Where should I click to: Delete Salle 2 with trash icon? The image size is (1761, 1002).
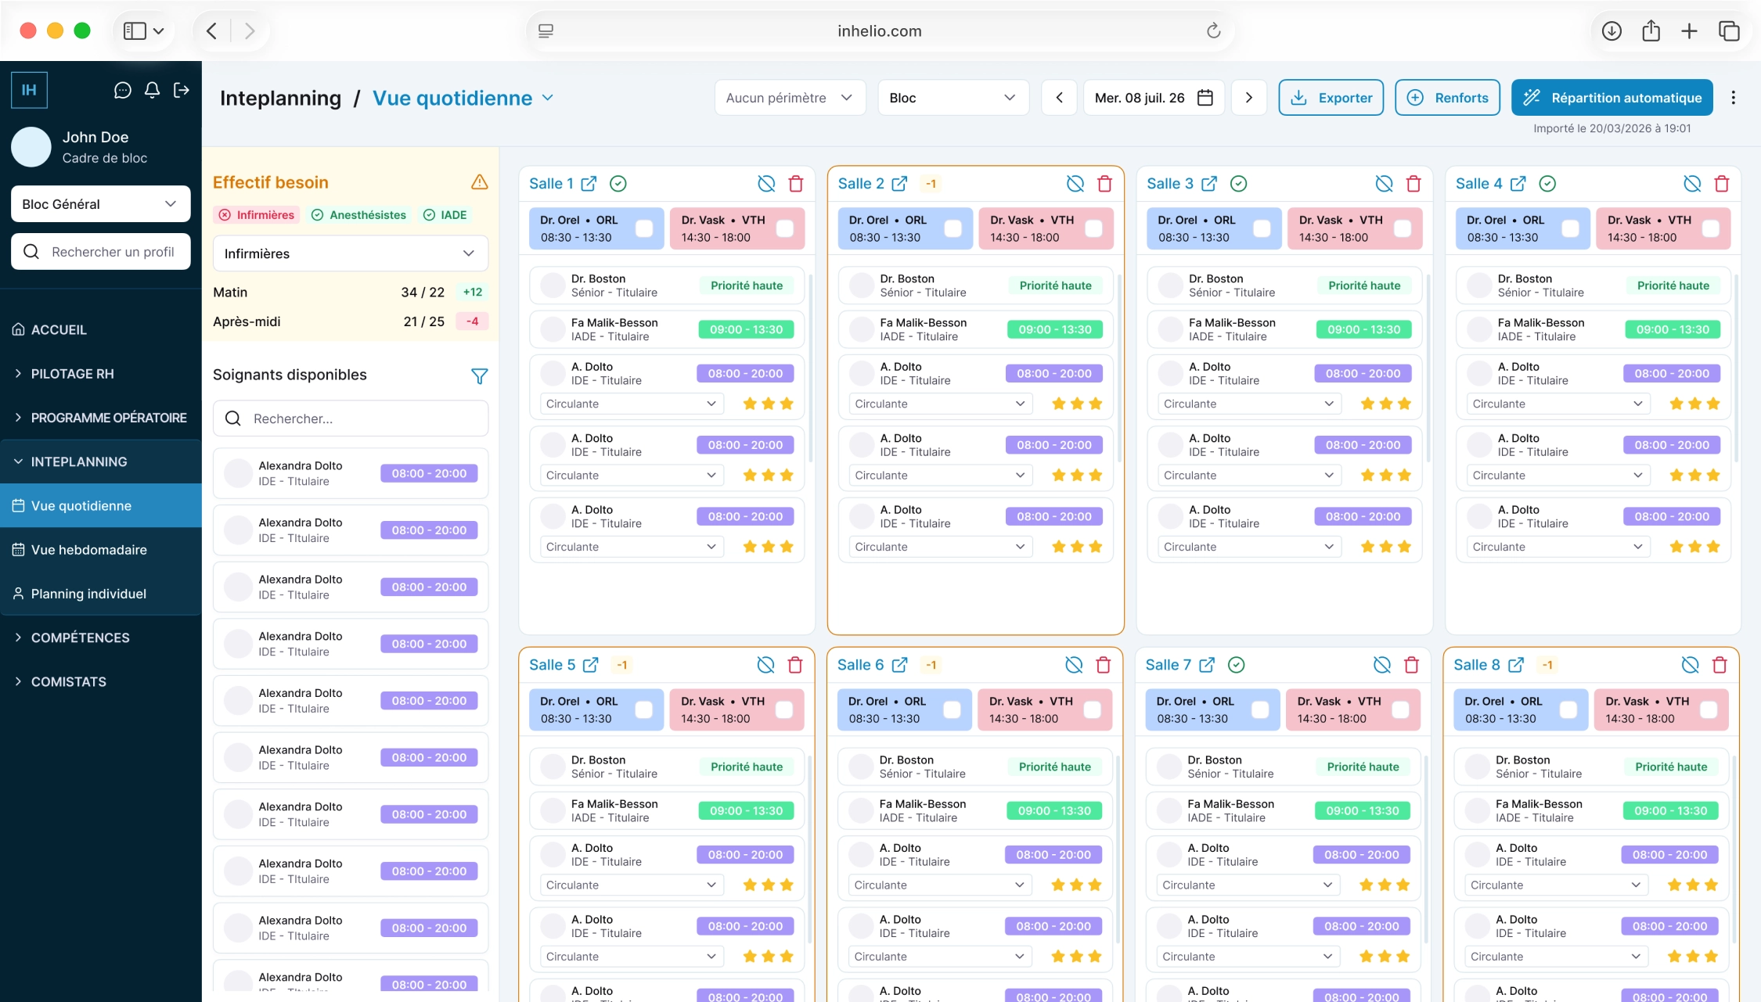click(x=1104, y=184)
